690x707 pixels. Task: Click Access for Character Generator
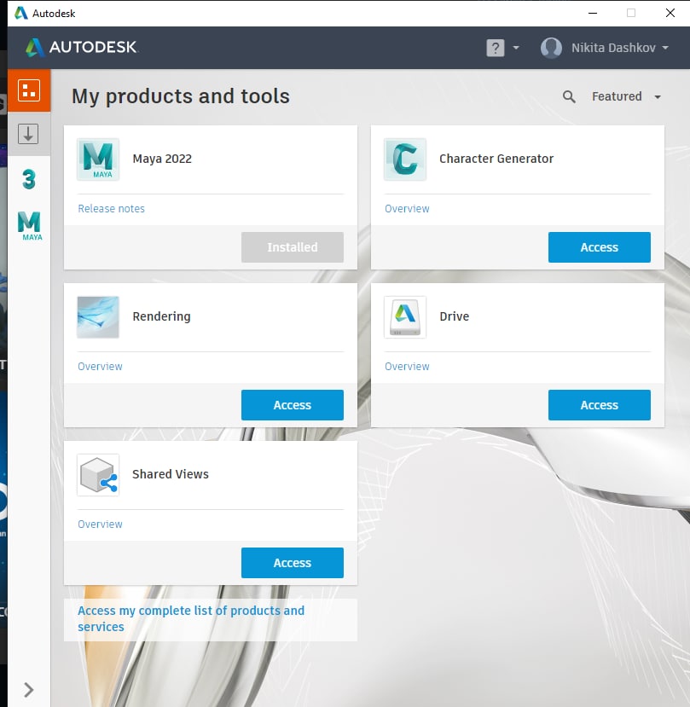tap(600, 247)
